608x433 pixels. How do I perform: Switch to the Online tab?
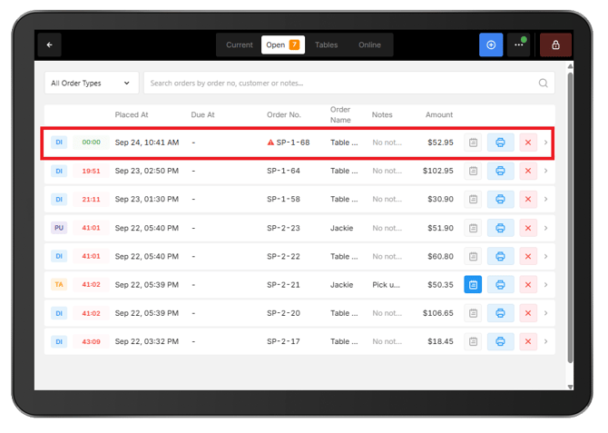point(369,45)
